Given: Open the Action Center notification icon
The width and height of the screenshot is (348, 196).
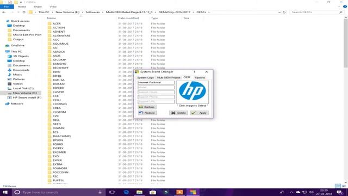Looking at the screenshot, I should (x=339, y=192).
